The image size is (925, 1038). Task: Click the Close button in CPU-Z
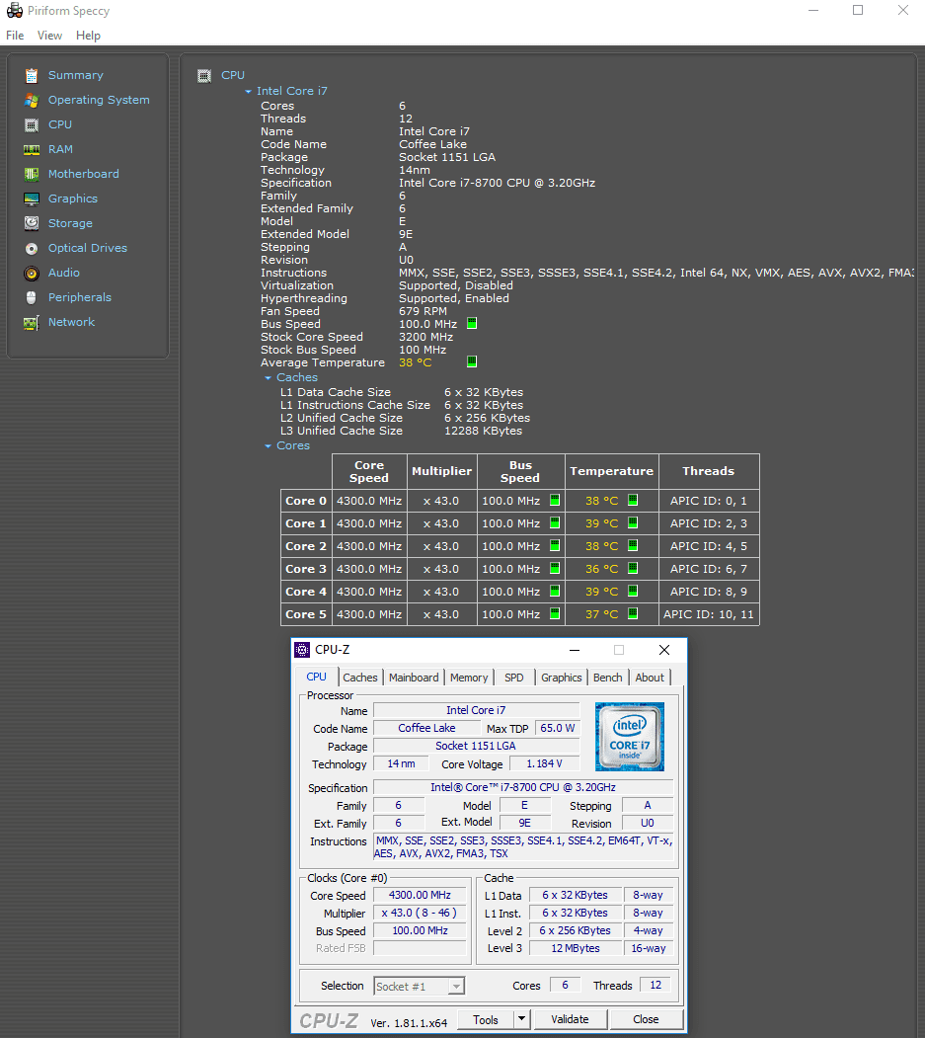(646, 1019)
